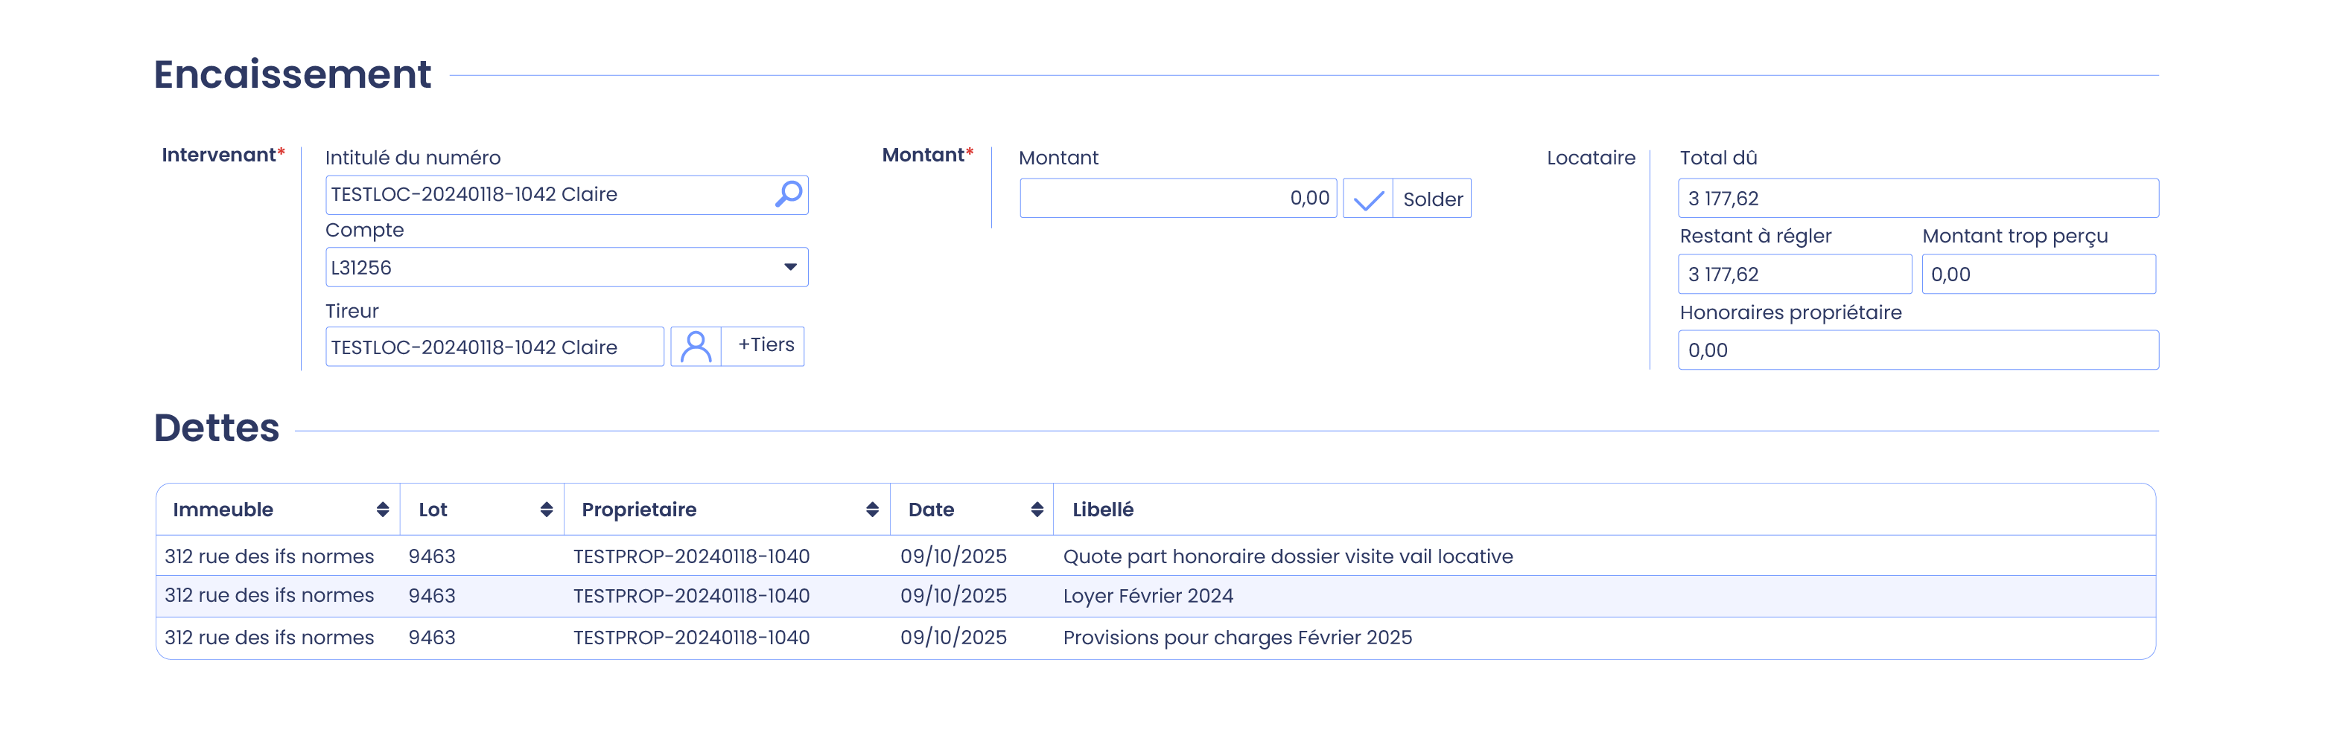The image size is (2334, 735).
Task: Sort table by Date column arrows
Action: [1037, 510]
